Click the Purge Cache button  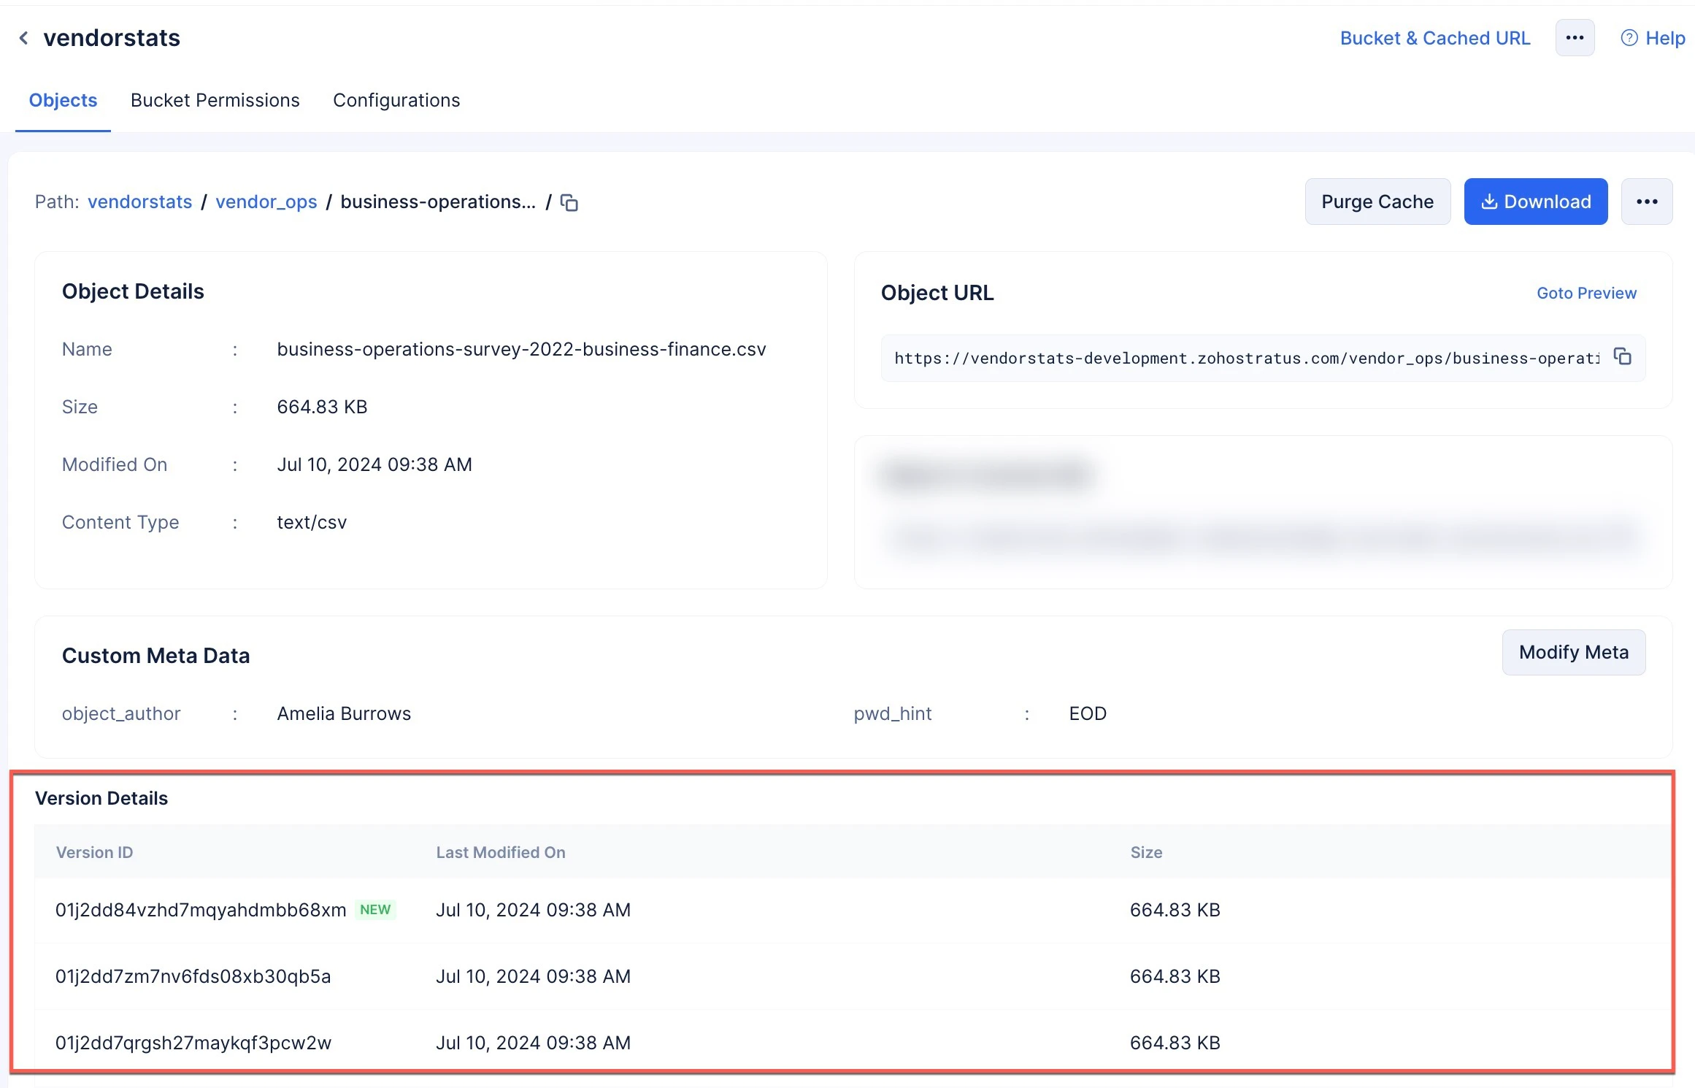[1377, 202]
